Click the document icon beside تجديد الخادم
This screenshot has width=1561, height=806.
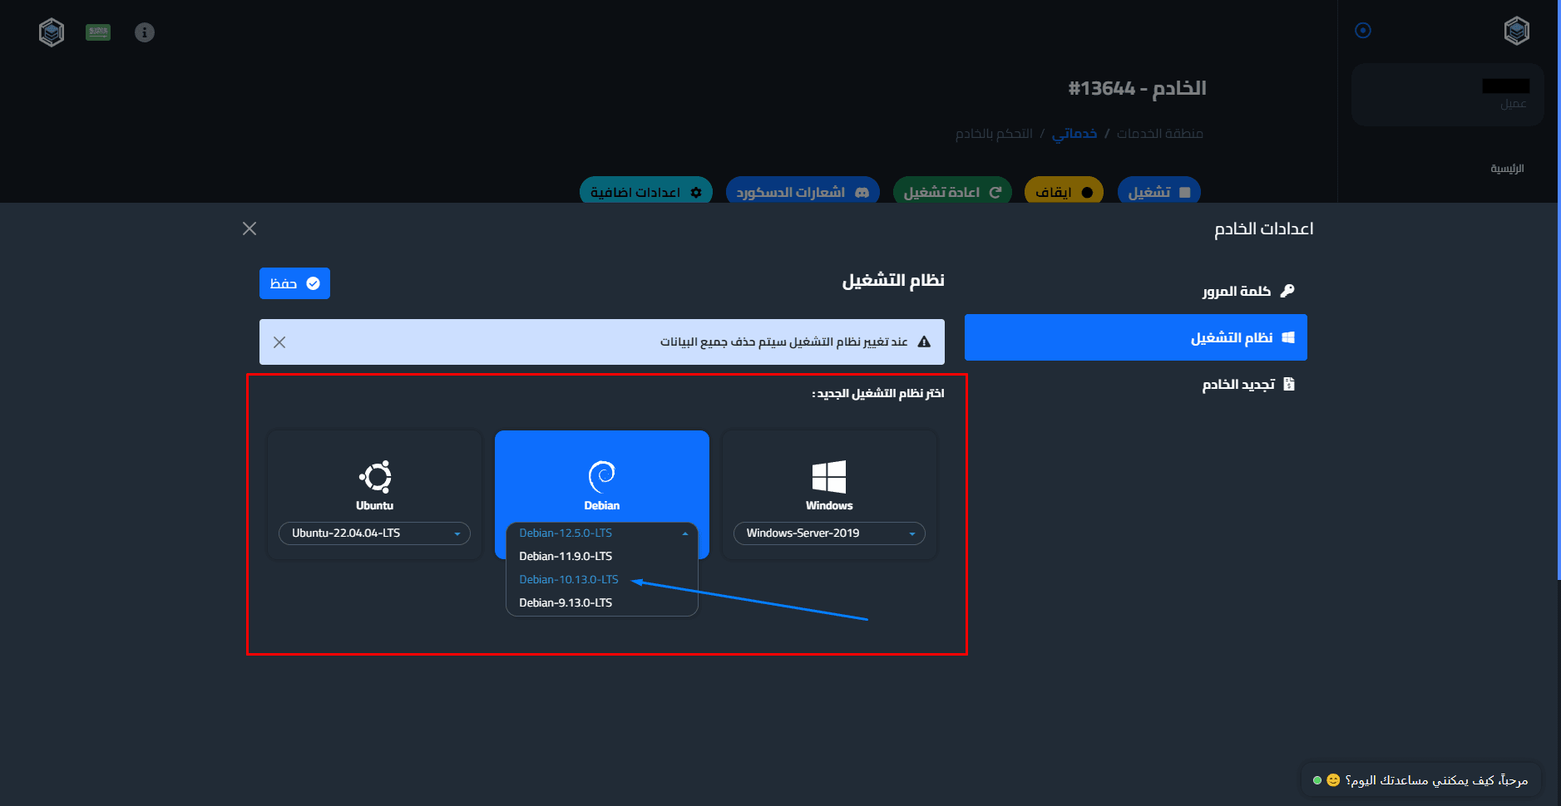click(1289, 384)
